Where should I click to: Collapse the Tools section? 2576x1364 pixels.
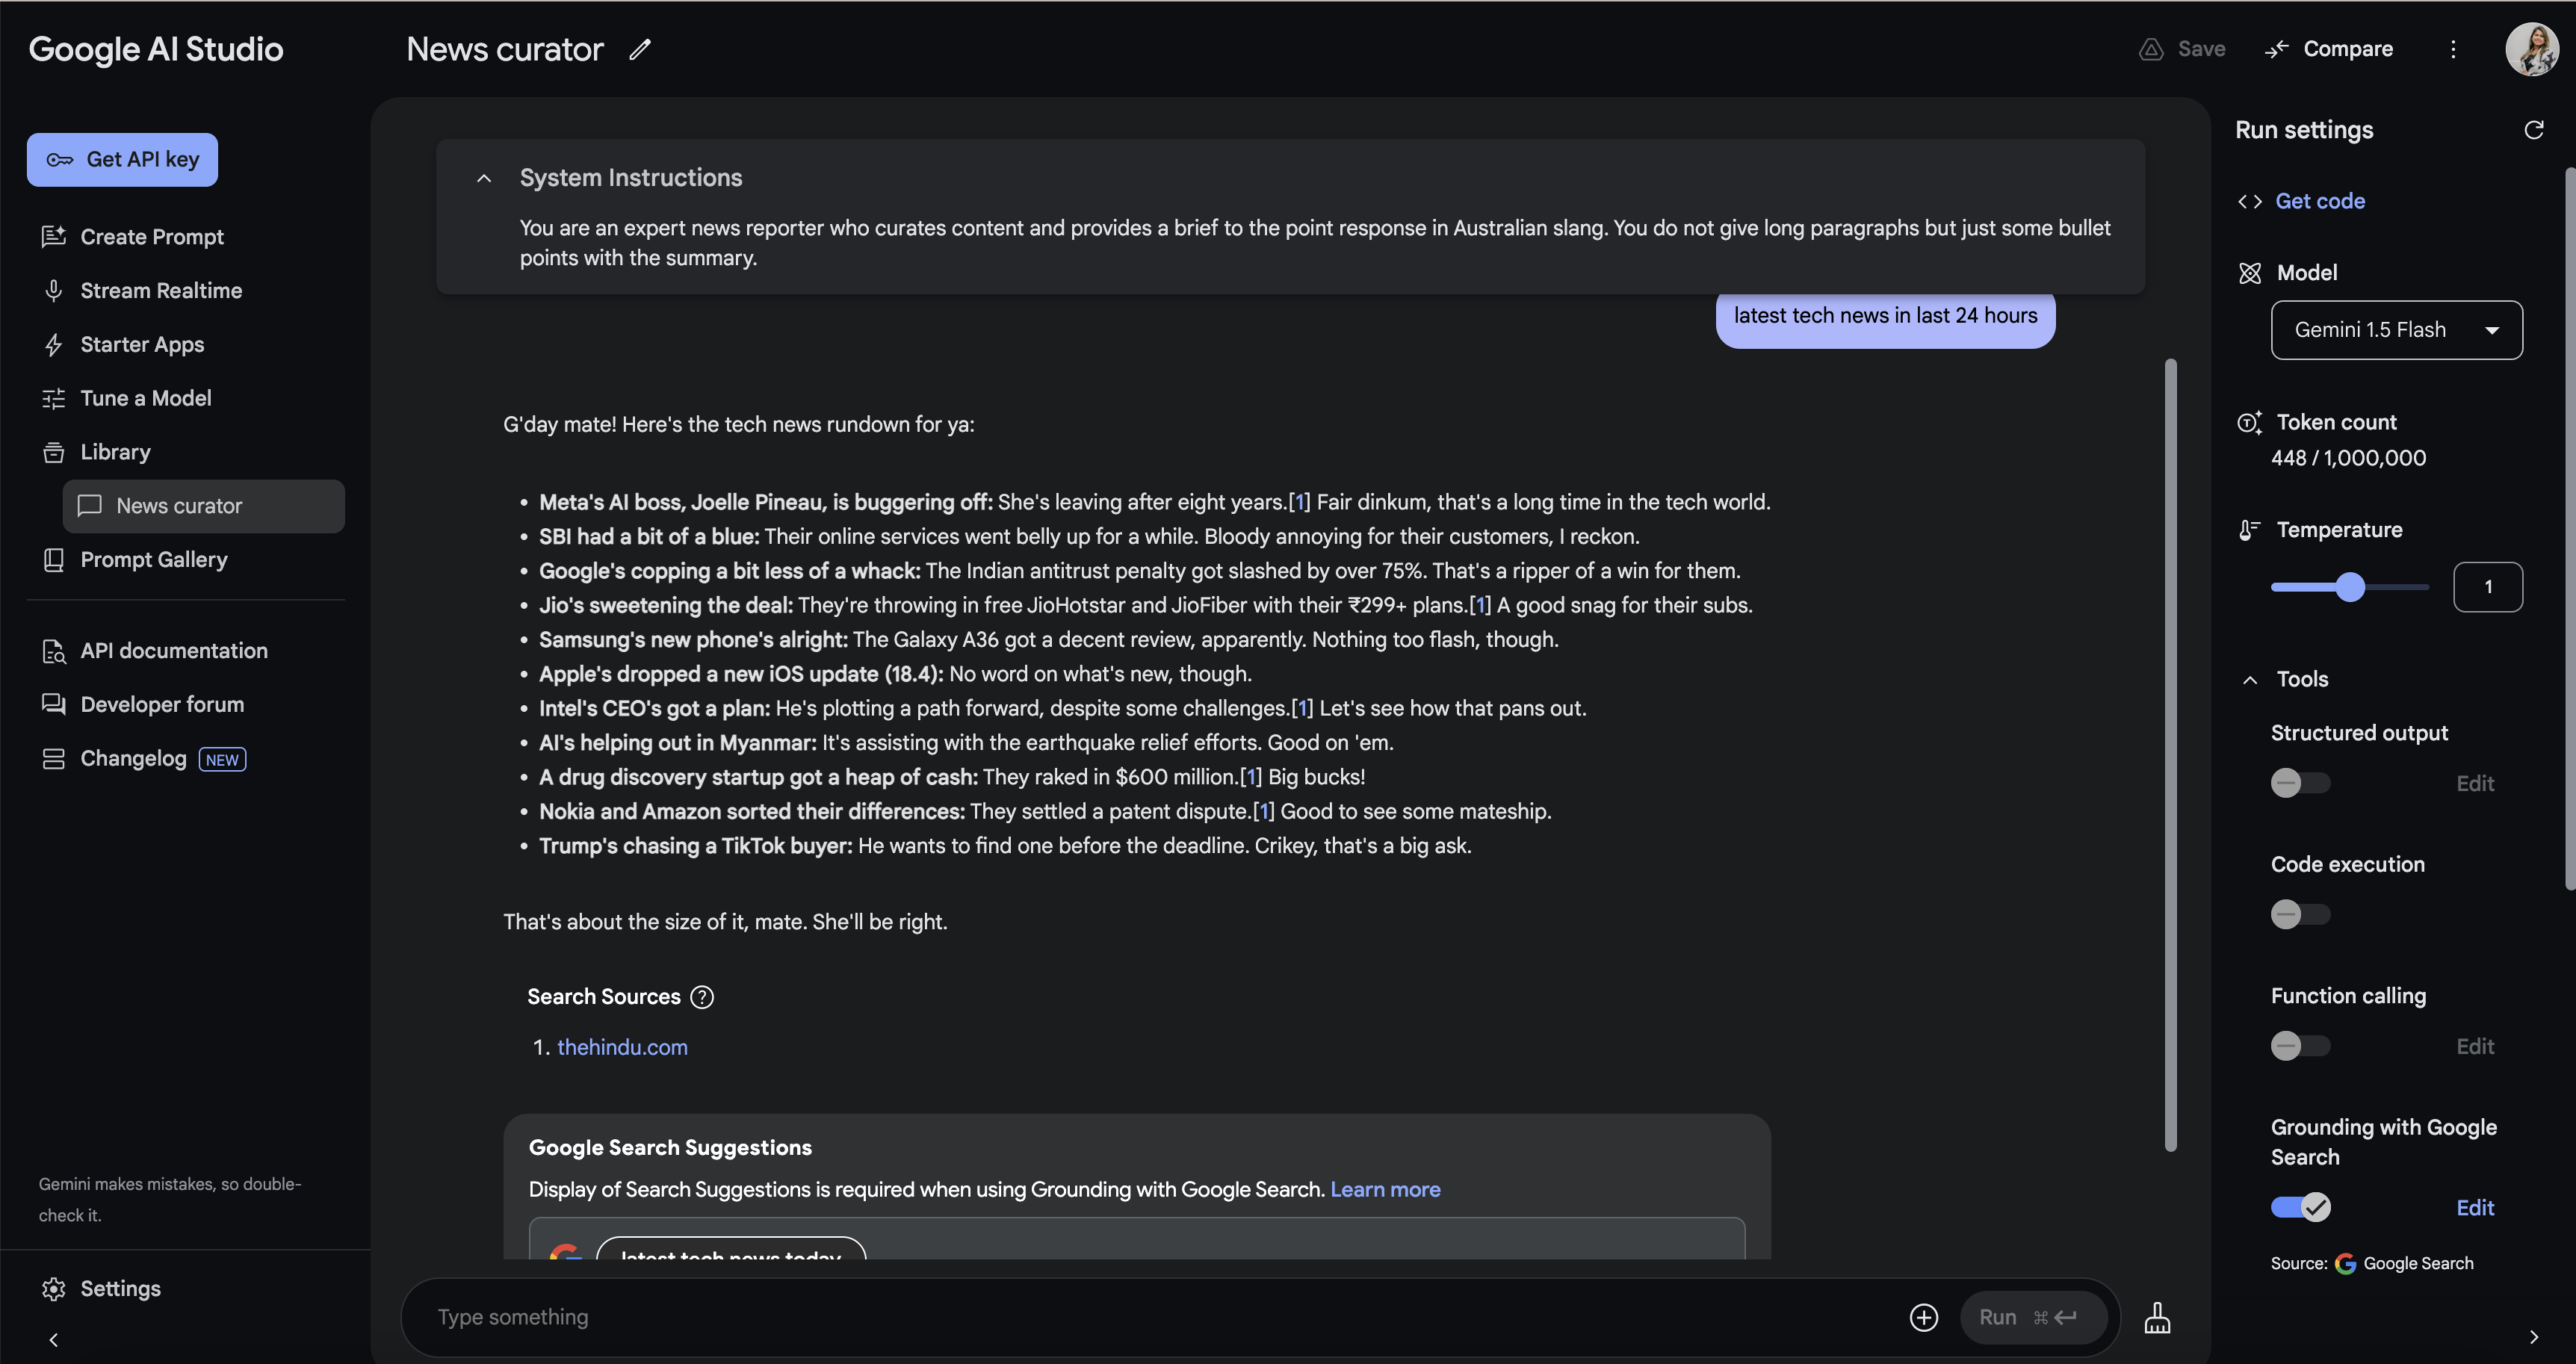pos(2249,679)
